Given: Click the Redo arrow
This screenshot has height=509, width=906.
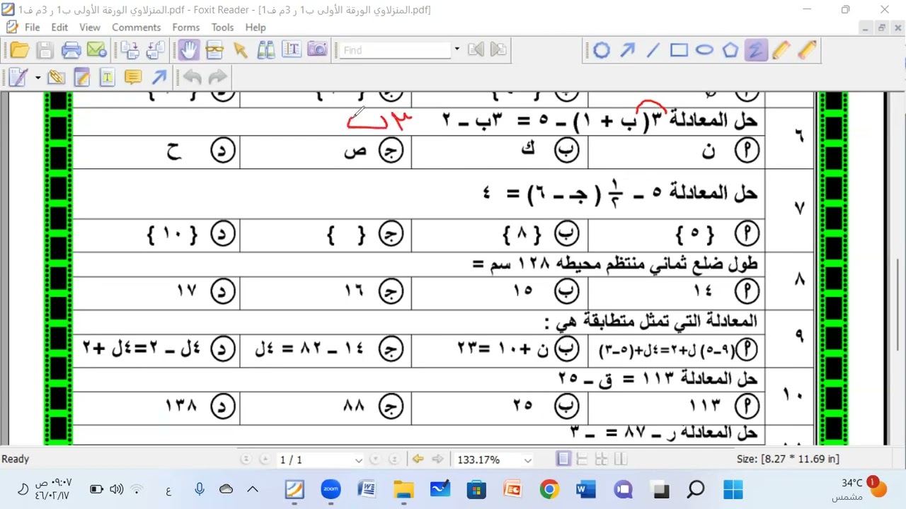Looking at the screenshot, I should point(217,77).
